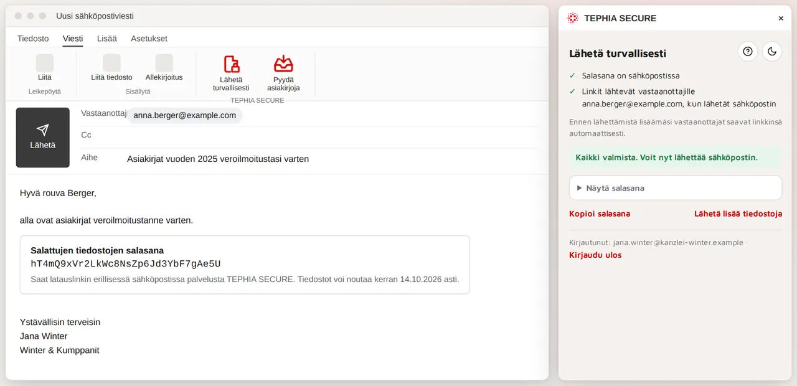
Task: Select the anna.berger@example.com recipient chip
Action: pos(185,115)
